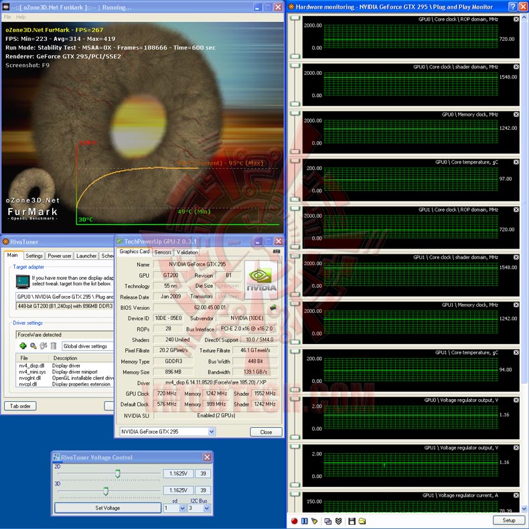Switch to the Sensors tab in GPU-Z

[x=163, y=252]
